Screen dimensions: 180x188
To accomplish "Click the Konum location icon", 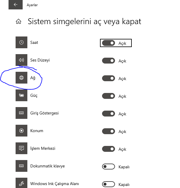I will pyautogui.click(x=21, y=131).
